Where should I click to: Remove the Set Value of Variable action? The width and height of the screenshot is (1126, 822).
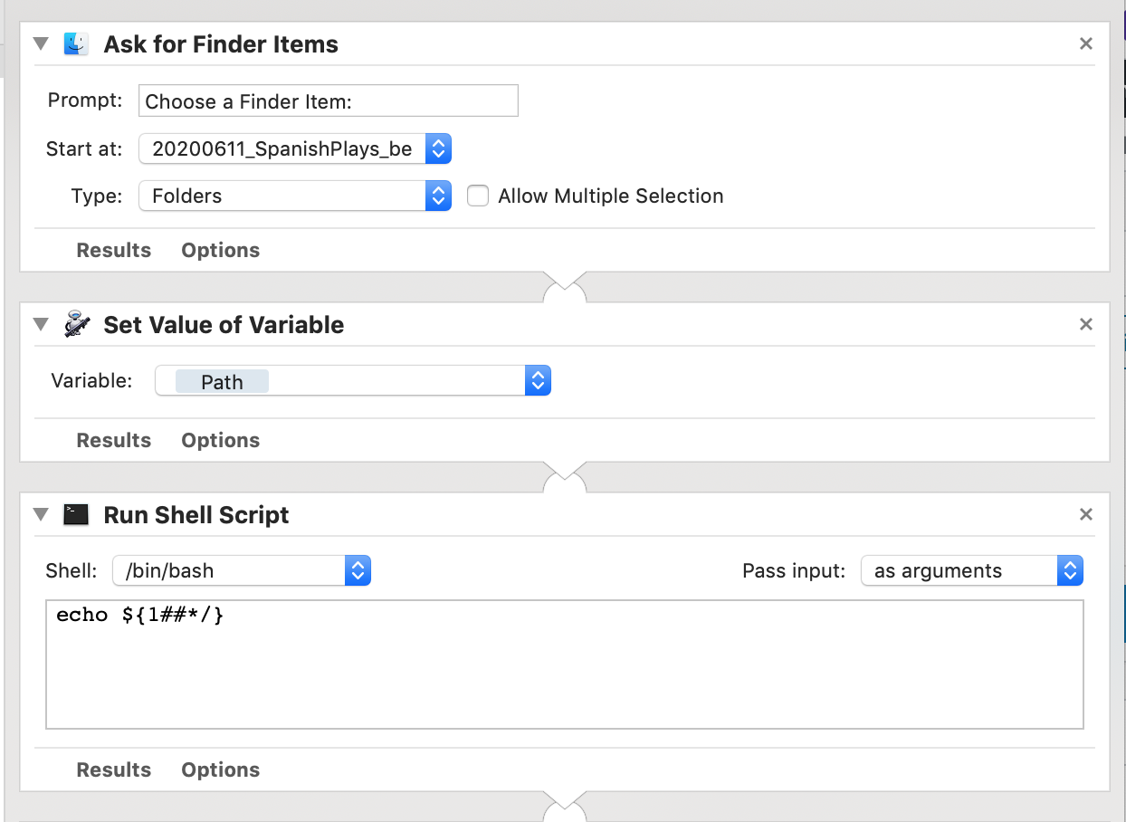tap(1086, 324)
